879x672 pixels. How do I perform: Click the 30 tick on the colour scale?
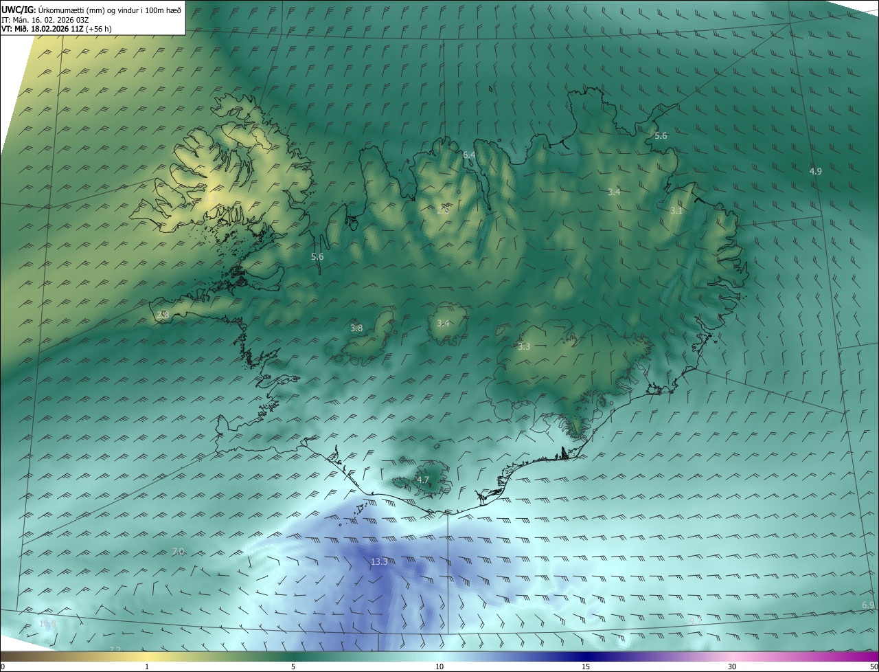pos(732,667)
